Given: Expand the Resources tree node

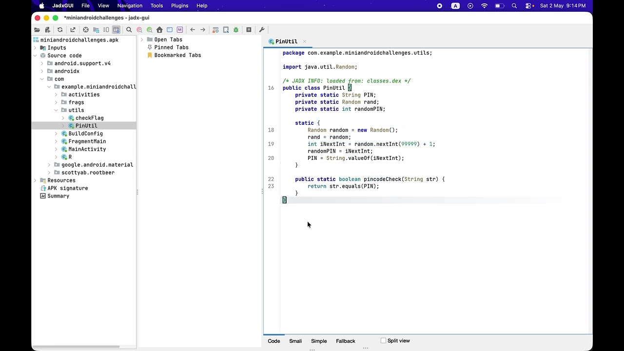Looking at the screenshot, I should [35, 180].
